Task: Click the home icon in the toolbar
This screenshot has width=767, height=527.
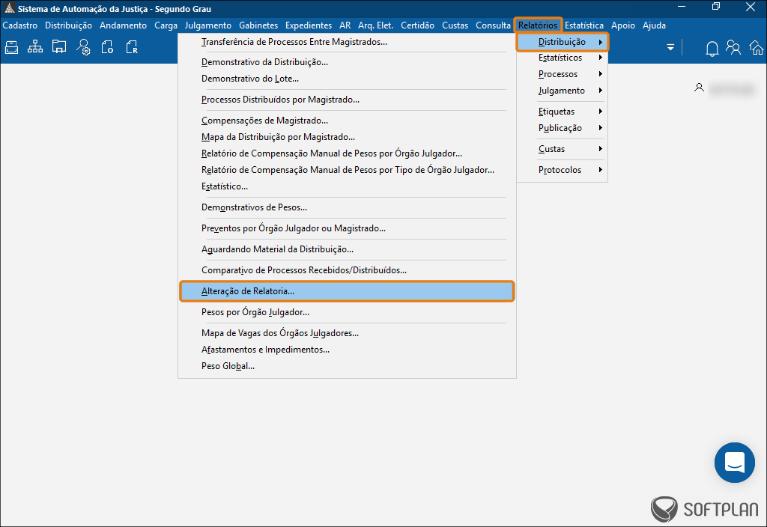Action: [x=757, y=48]
